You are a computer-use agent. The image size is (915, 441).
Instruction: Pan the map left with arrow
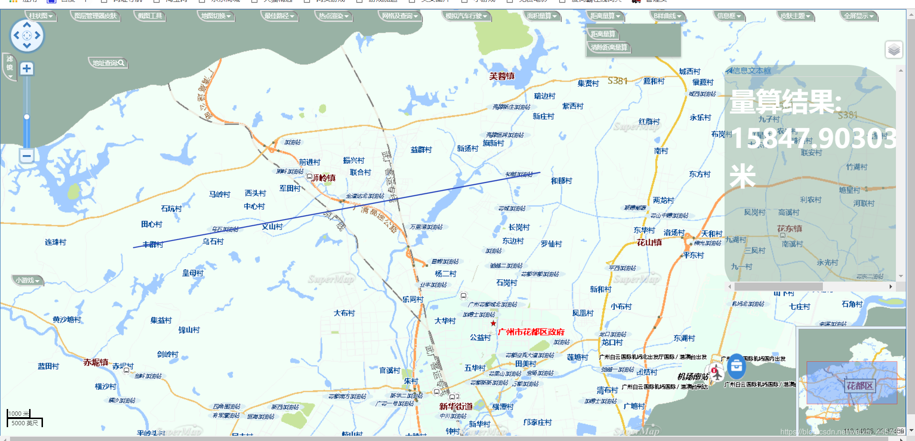pyautogui.click(x=16, y=35)
